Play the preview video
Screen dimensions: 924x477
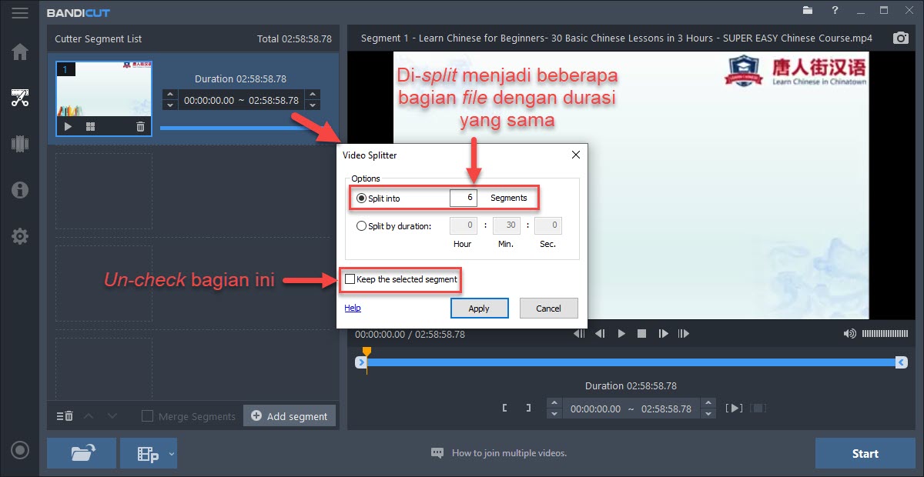[x=621, y=334]
